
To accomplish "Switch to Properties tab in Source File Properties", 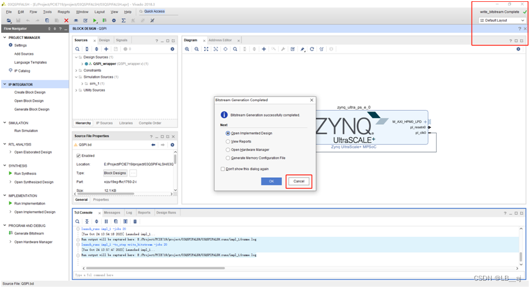I will (101, 200).
